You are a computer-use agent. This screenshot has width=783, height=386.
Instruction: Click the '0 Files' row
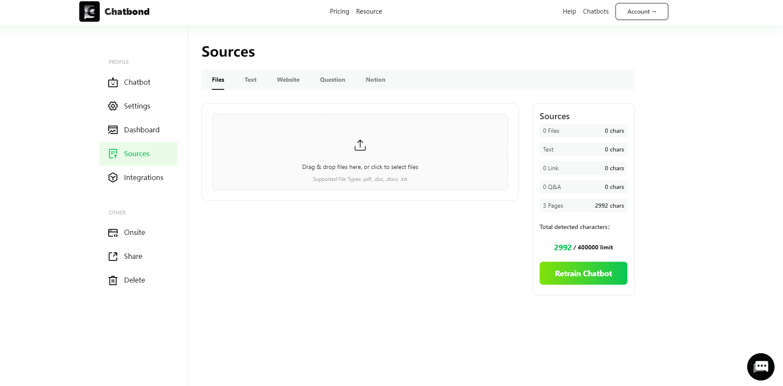click(x=584, y=131)
